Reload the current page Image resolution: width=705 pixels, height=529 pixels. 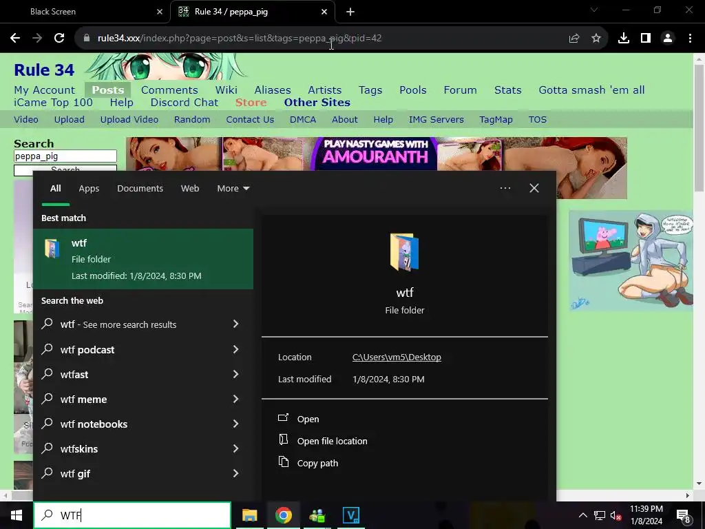point(59,39)
